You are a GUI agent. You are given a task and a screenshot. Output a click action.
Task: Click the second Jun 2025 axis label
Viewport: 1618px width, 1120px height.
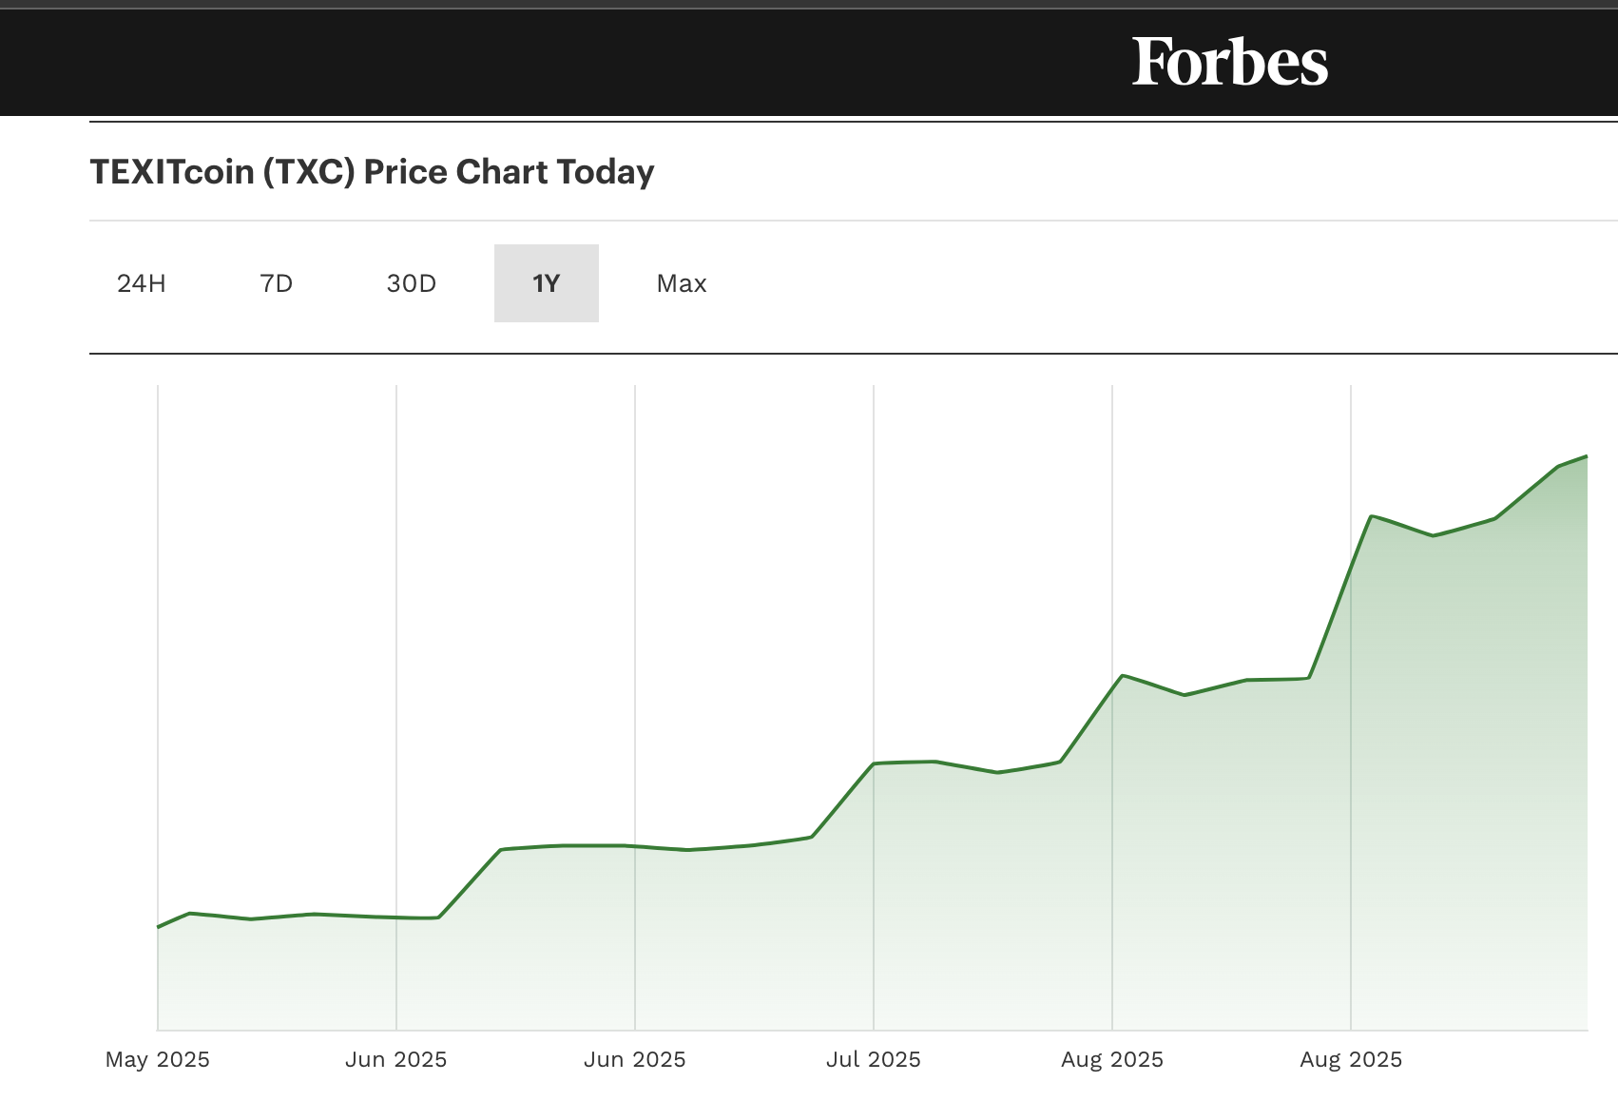(x=635, y=1059)
